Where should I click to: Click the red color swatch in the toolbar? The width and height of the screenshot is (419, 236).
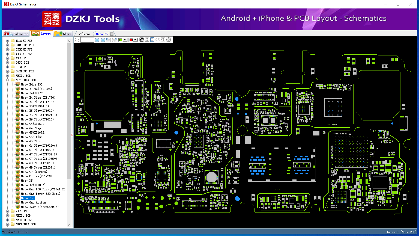point(131,40)
